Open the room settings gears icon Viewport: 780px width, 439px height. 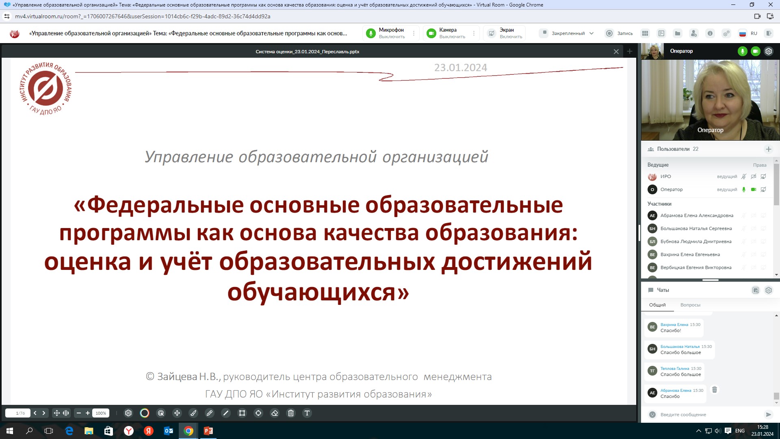pyautogui.click(x=726, y=33)
